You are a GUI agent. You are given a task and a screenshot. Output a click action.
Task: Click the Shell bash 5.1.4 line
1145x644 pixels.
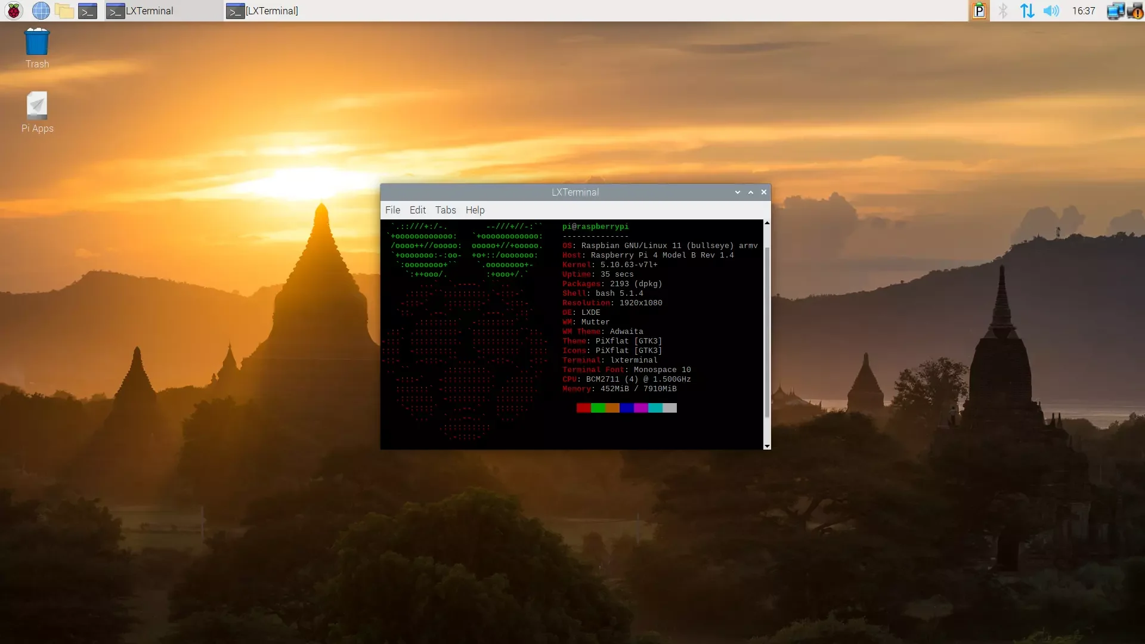pos(602,293)
